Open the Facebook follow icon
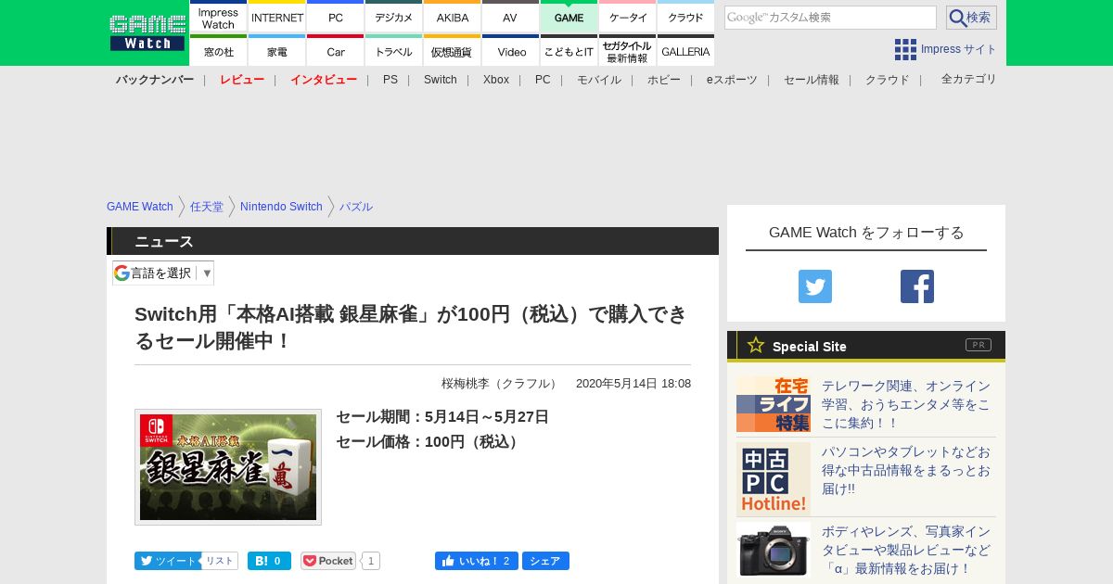Screen dimensions: 1113x584 (917, 286)
